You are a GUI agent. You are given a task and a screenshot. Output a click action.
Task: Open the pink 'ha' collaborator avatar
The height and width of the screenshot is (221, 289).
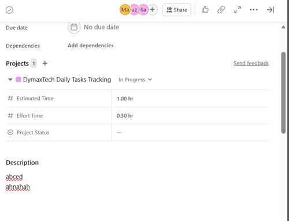pyautogui.click(x=143, y=10)
